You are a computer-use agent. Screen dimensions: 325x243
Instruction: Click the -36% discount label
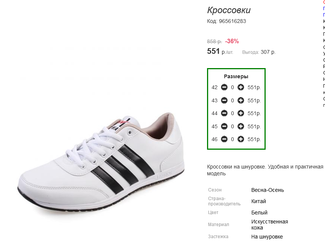click(232, 41)
